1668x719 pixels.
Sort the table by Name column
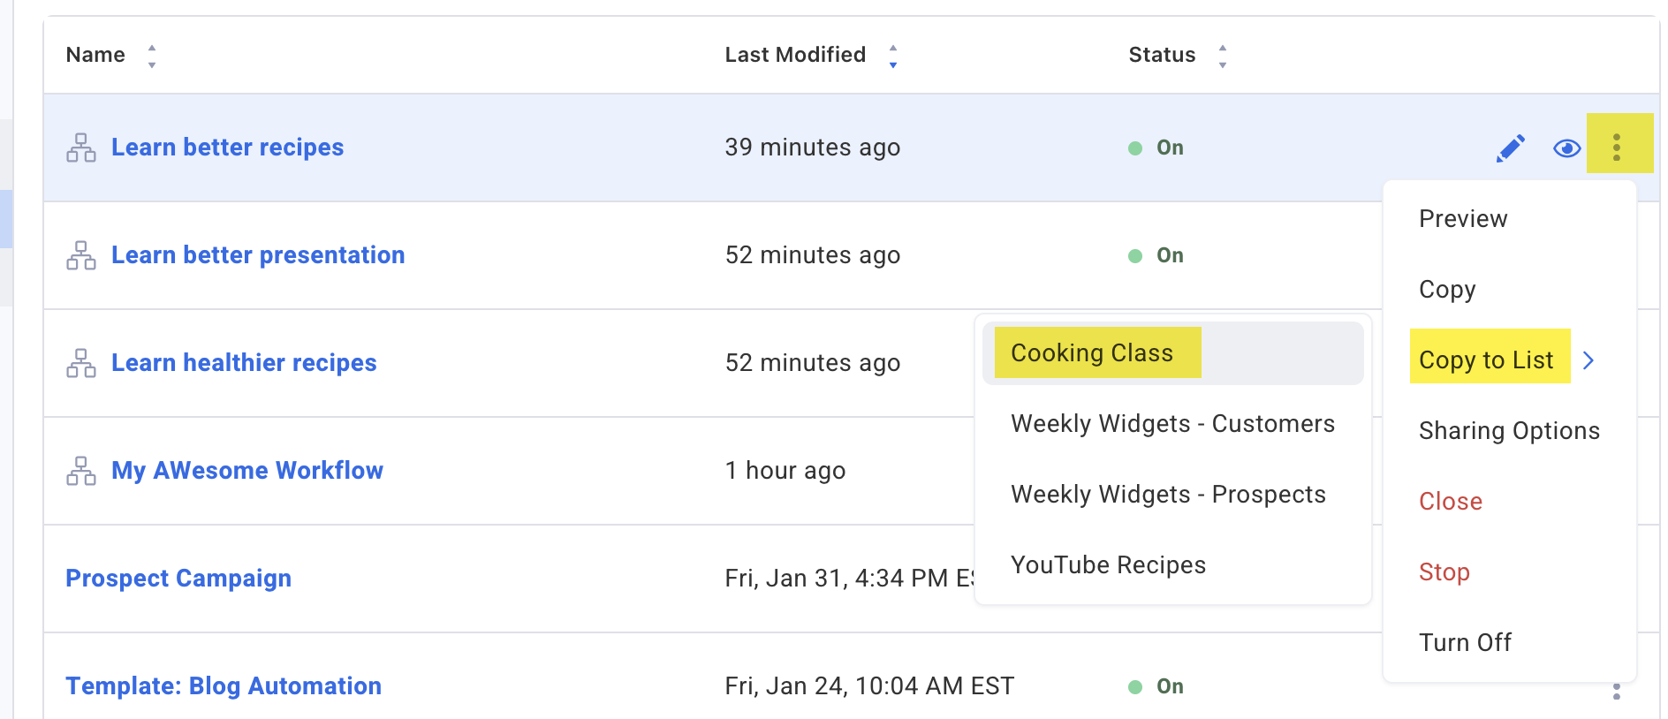coord(152,56)
